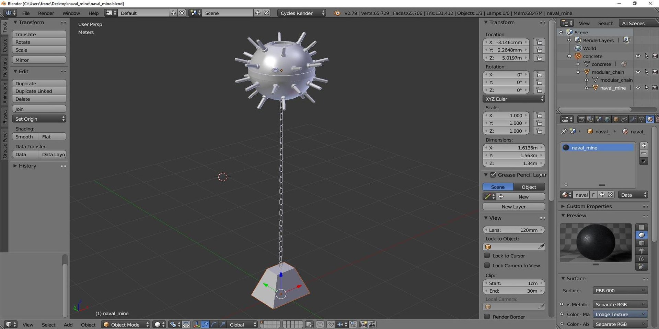
Task: Toggle Grease Pencil Layers checkbox
Action: pos(493,175)
